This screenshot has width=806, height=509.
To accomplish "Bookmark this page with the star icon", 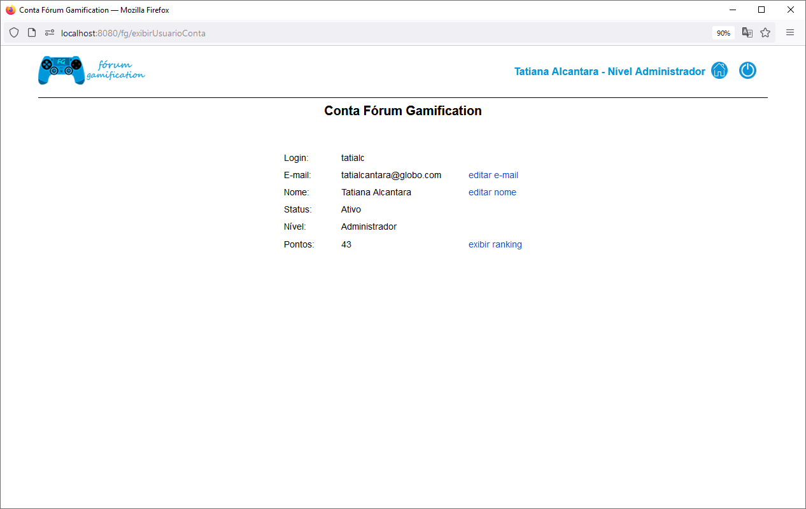I will 765,32.
